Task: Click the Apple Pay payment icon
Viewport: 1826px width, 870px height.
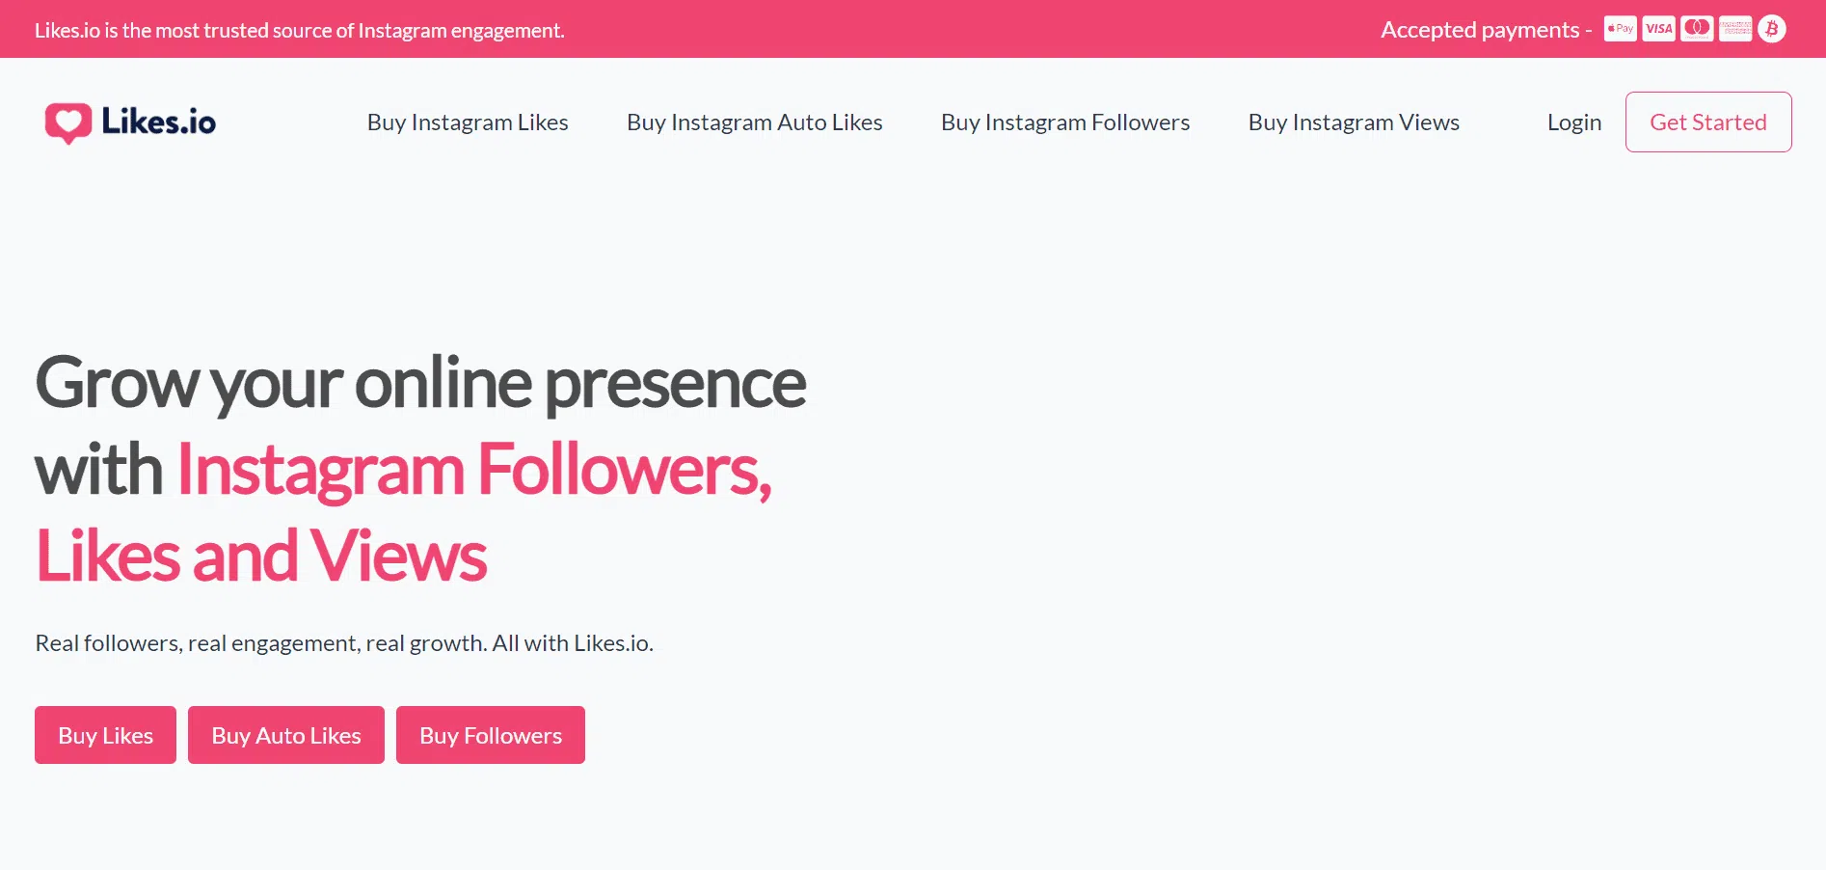Action: pos(1620,29)
